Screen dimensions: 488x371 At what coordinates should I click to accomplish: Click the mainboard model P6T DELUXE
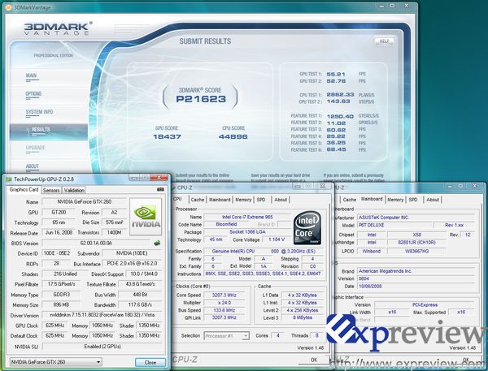click(394, 225)
